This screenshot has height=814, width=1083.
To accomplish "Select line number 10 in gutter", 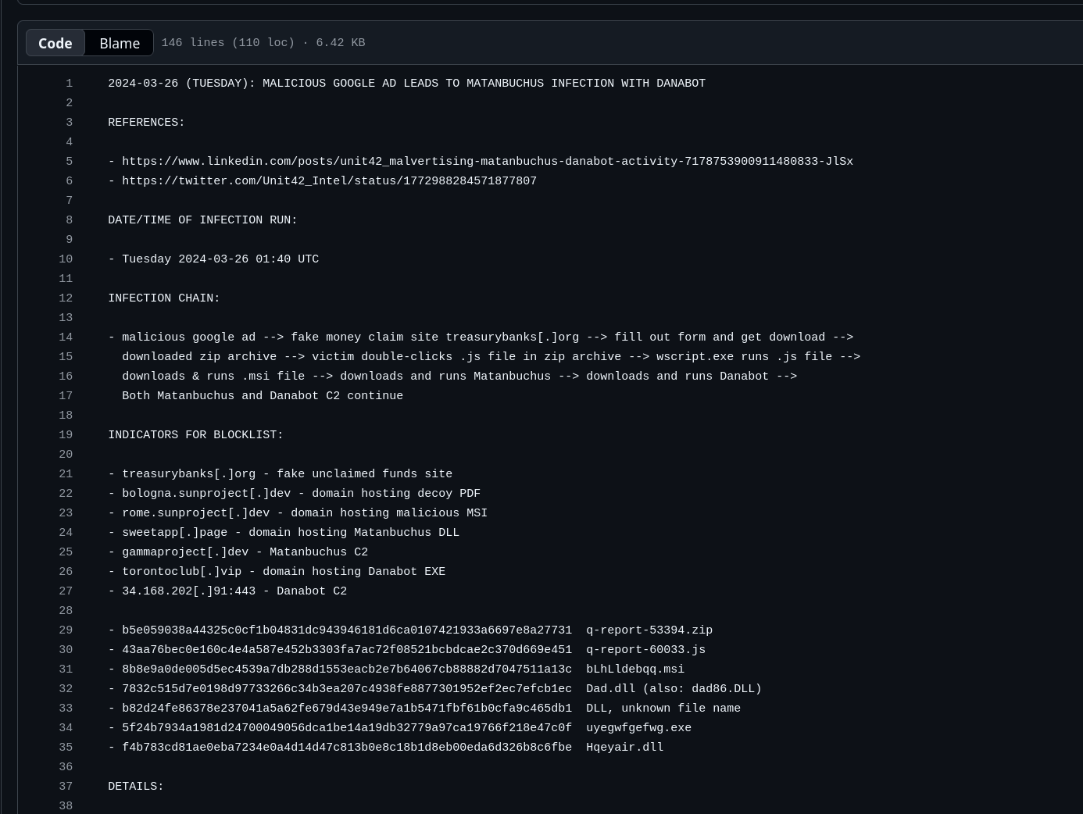I will pos(66,259).
